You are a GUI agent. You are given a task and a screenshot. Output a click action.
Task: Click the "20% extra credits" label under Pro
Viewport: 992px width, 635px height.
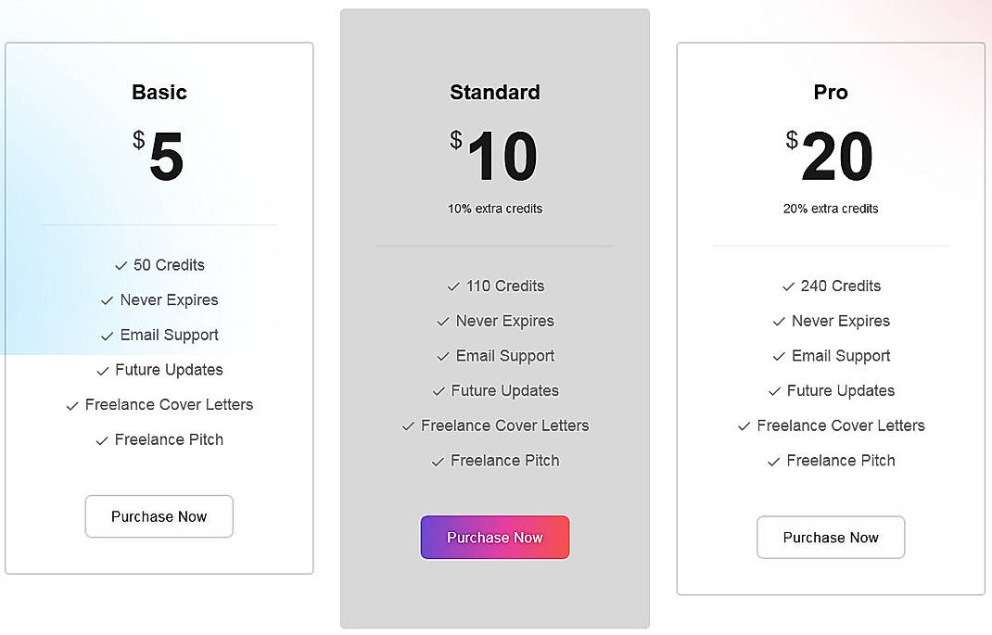pyautogui.click(x=831, y=209)
